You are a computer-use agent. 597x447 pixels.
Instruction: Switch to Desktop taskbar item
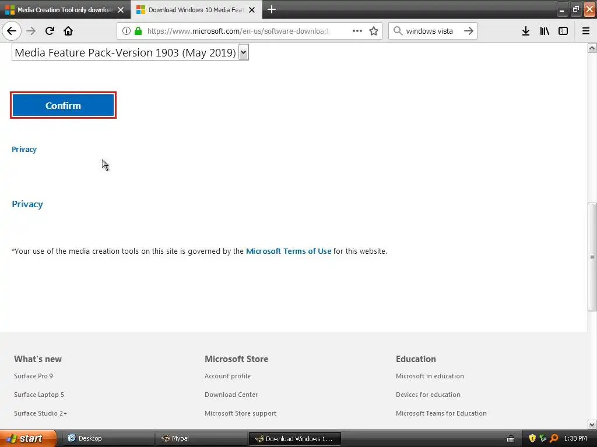[107, 438]
